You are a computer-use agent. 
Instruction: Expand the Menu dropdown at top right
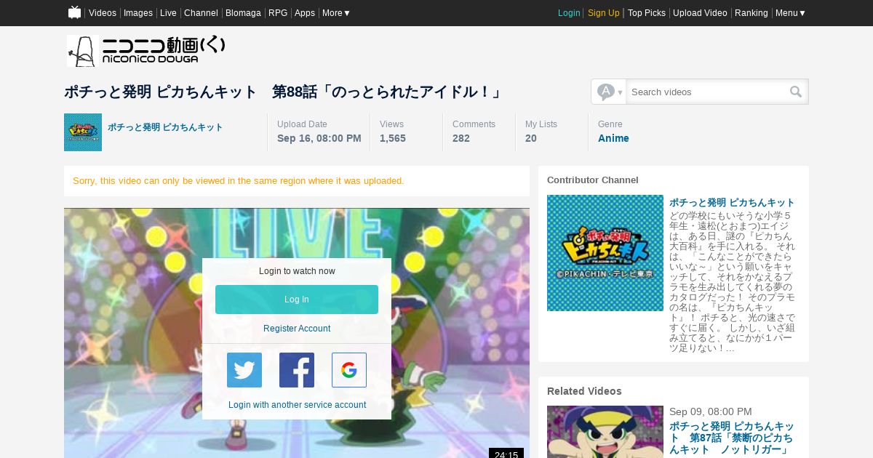pyautogui.click(x=790, y=13)
